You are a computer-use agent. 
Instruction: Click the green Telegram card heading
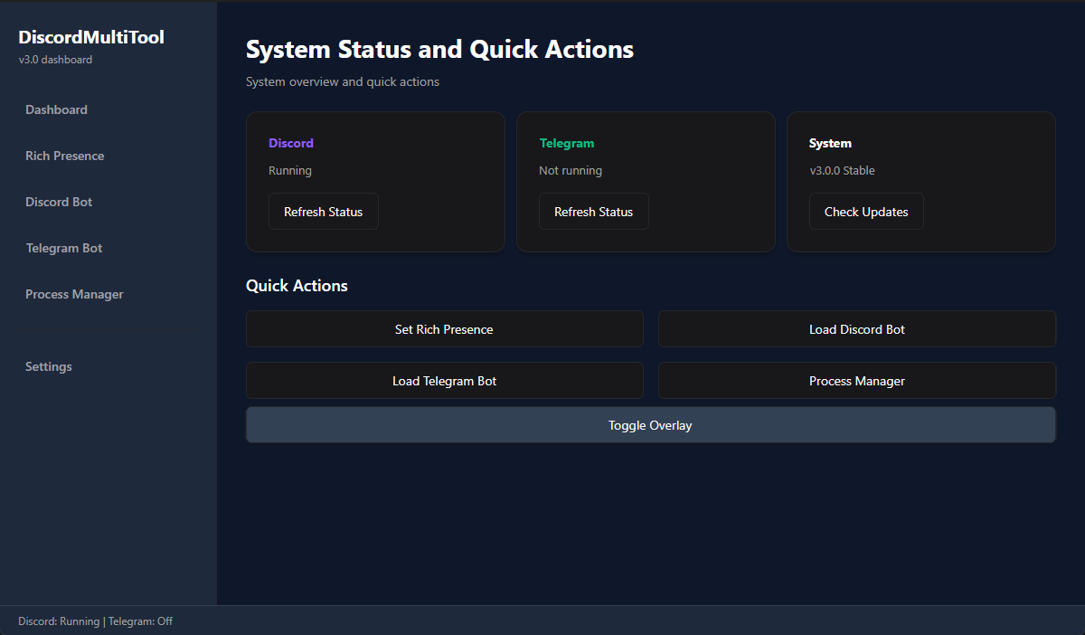click(x=567, y=143)
